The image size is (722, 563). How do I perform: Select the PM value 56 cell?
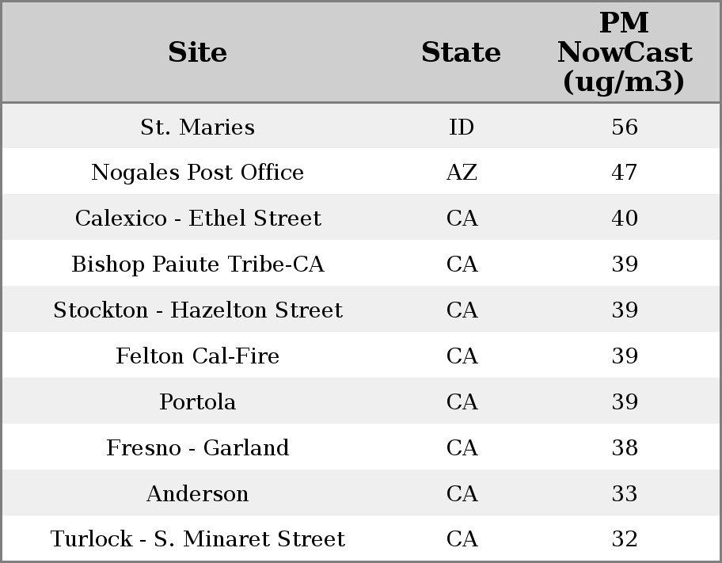pos(625,127)
